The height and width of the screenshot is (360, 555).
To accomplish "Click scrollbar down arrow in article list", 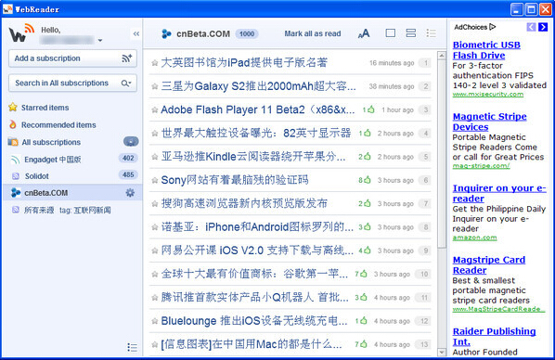I will (442, 352).
